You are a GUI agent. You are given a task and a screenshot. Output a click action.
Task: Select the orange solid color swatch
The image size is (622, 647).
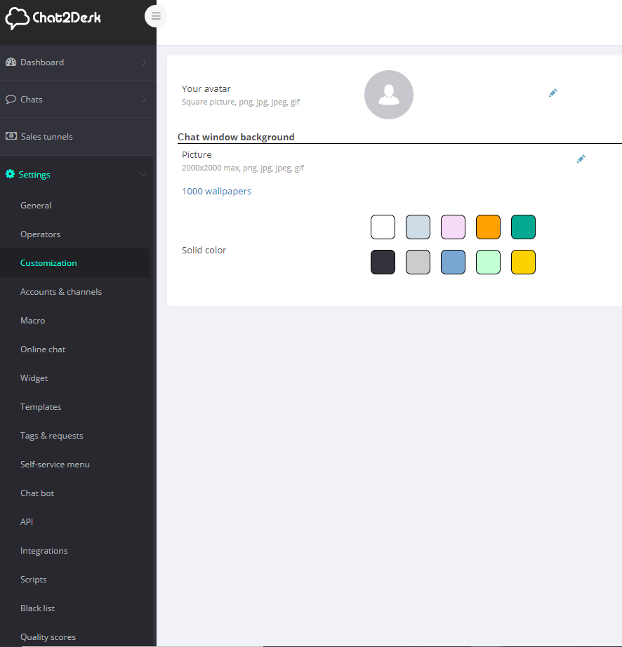(x=488, y=227)
